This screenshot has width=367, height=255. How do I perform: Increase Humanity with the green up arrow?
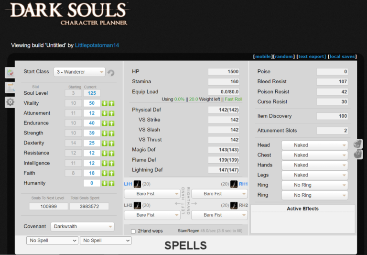point(111,183)
